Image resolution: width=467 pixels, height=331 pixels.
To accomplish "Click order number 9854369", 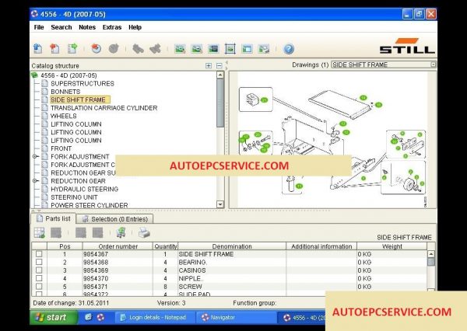I will (x=96, y=270).
